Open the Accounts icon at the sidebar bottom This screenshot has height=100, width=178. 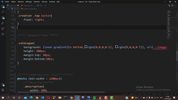[x=3, y=84]
